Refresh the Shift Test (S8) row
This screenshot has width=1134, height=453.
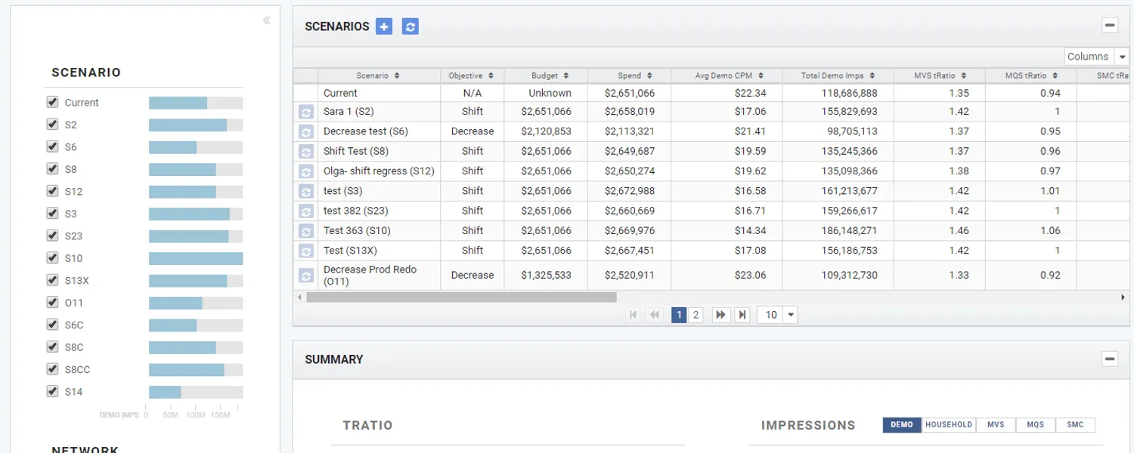(306, 151)
